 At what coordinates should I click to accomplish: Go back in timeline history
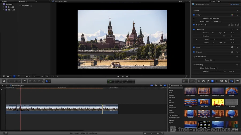click(3, 85)
